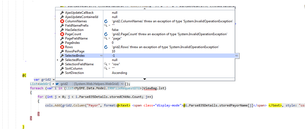The height and width of the screenshot is (129, 305).
Task: Click the SelectedIndex value -1
Action: pos(113,56)
